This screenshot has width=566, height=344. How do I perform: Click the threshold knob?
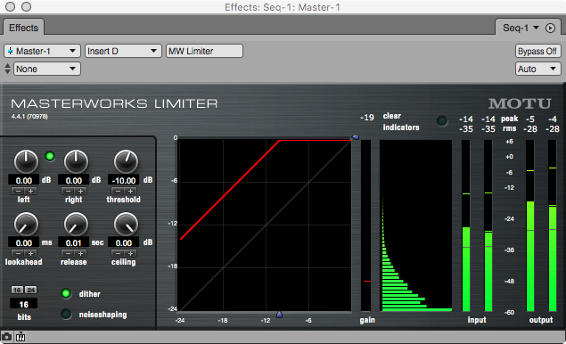[126, 161]
